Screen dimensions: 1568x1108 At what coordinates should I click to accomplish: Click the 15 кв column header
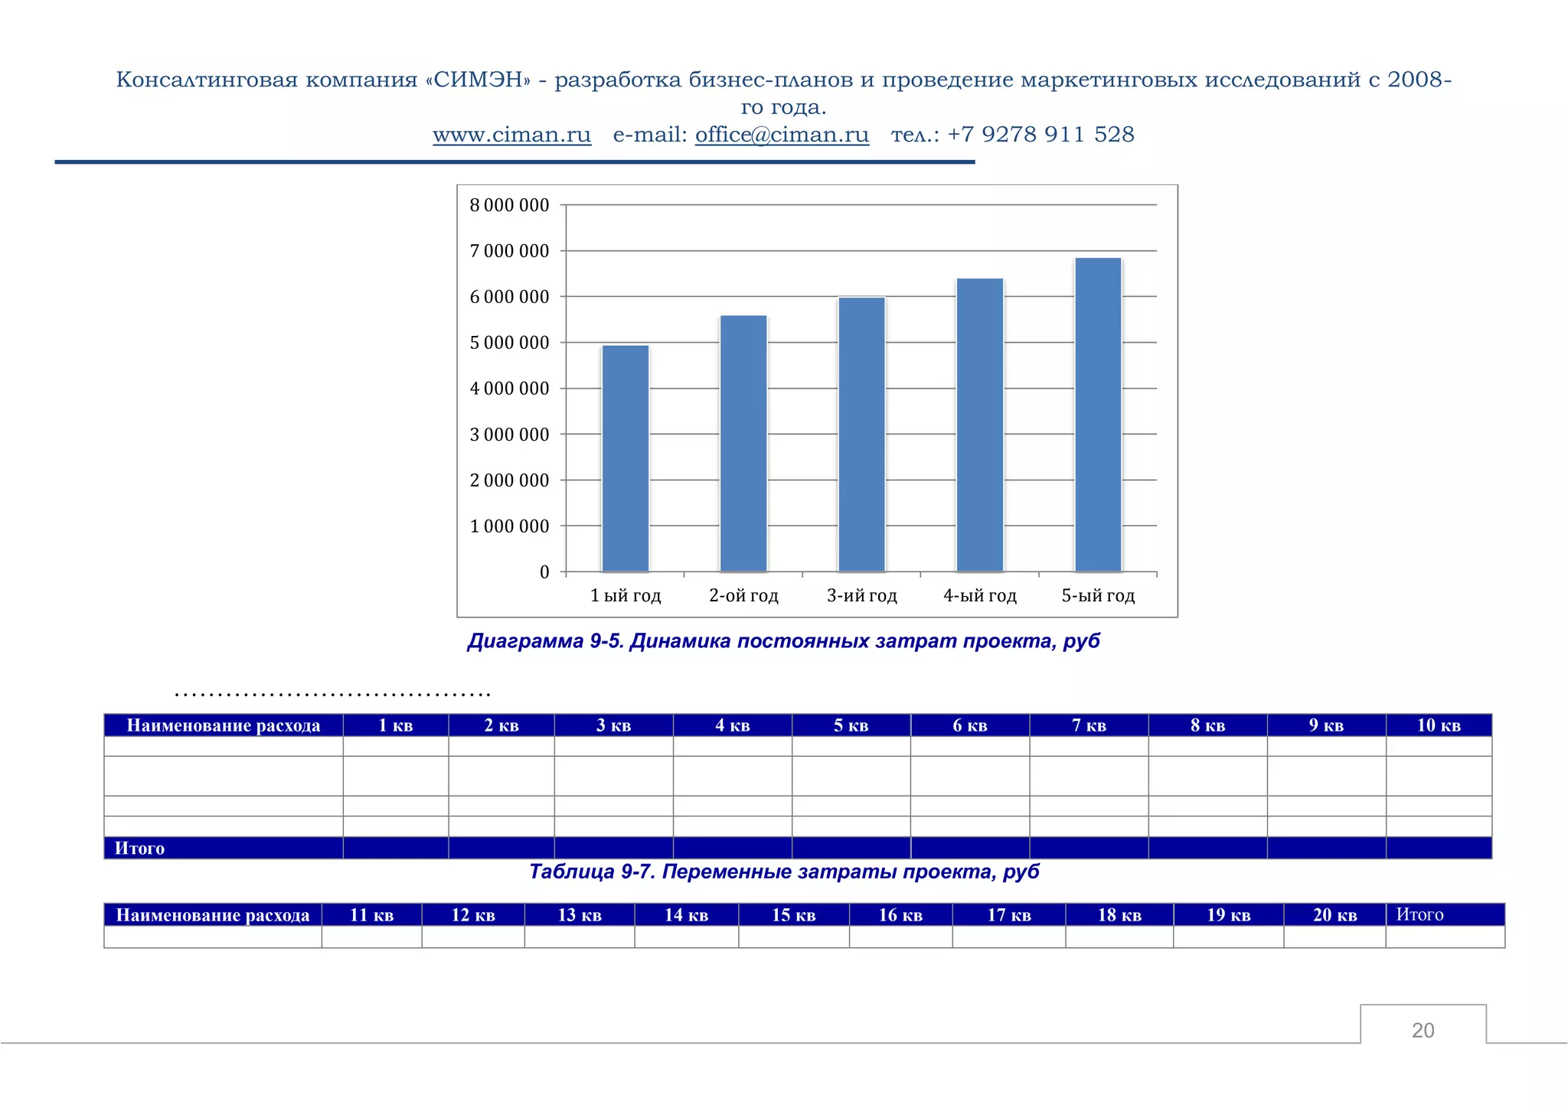794,915
